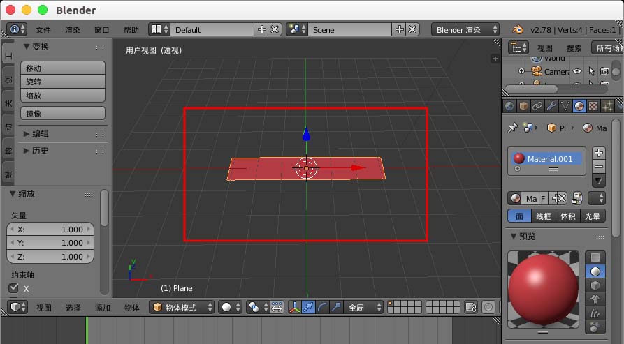This screenshot has width=624, height=344.
Task: Open the Info editor type selector icon
Action: click(16, 29)
